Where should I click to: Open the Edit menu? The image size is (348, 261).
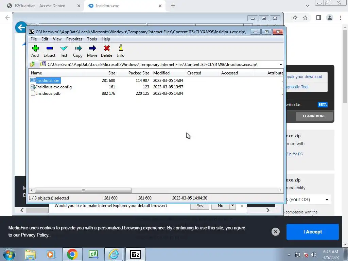pos(45,39)
